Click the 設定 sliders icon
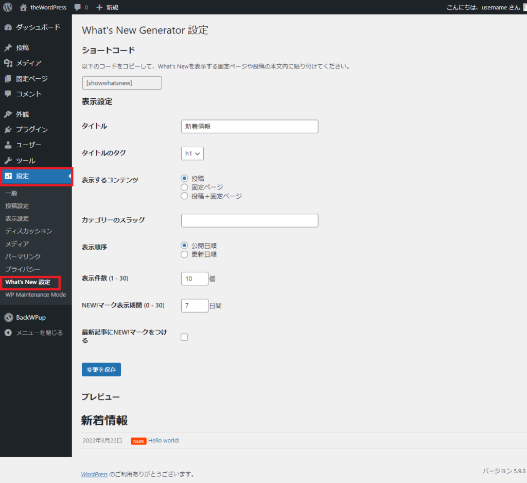The height and width of the screenshot is (483, 527). [x=8, y=176]
